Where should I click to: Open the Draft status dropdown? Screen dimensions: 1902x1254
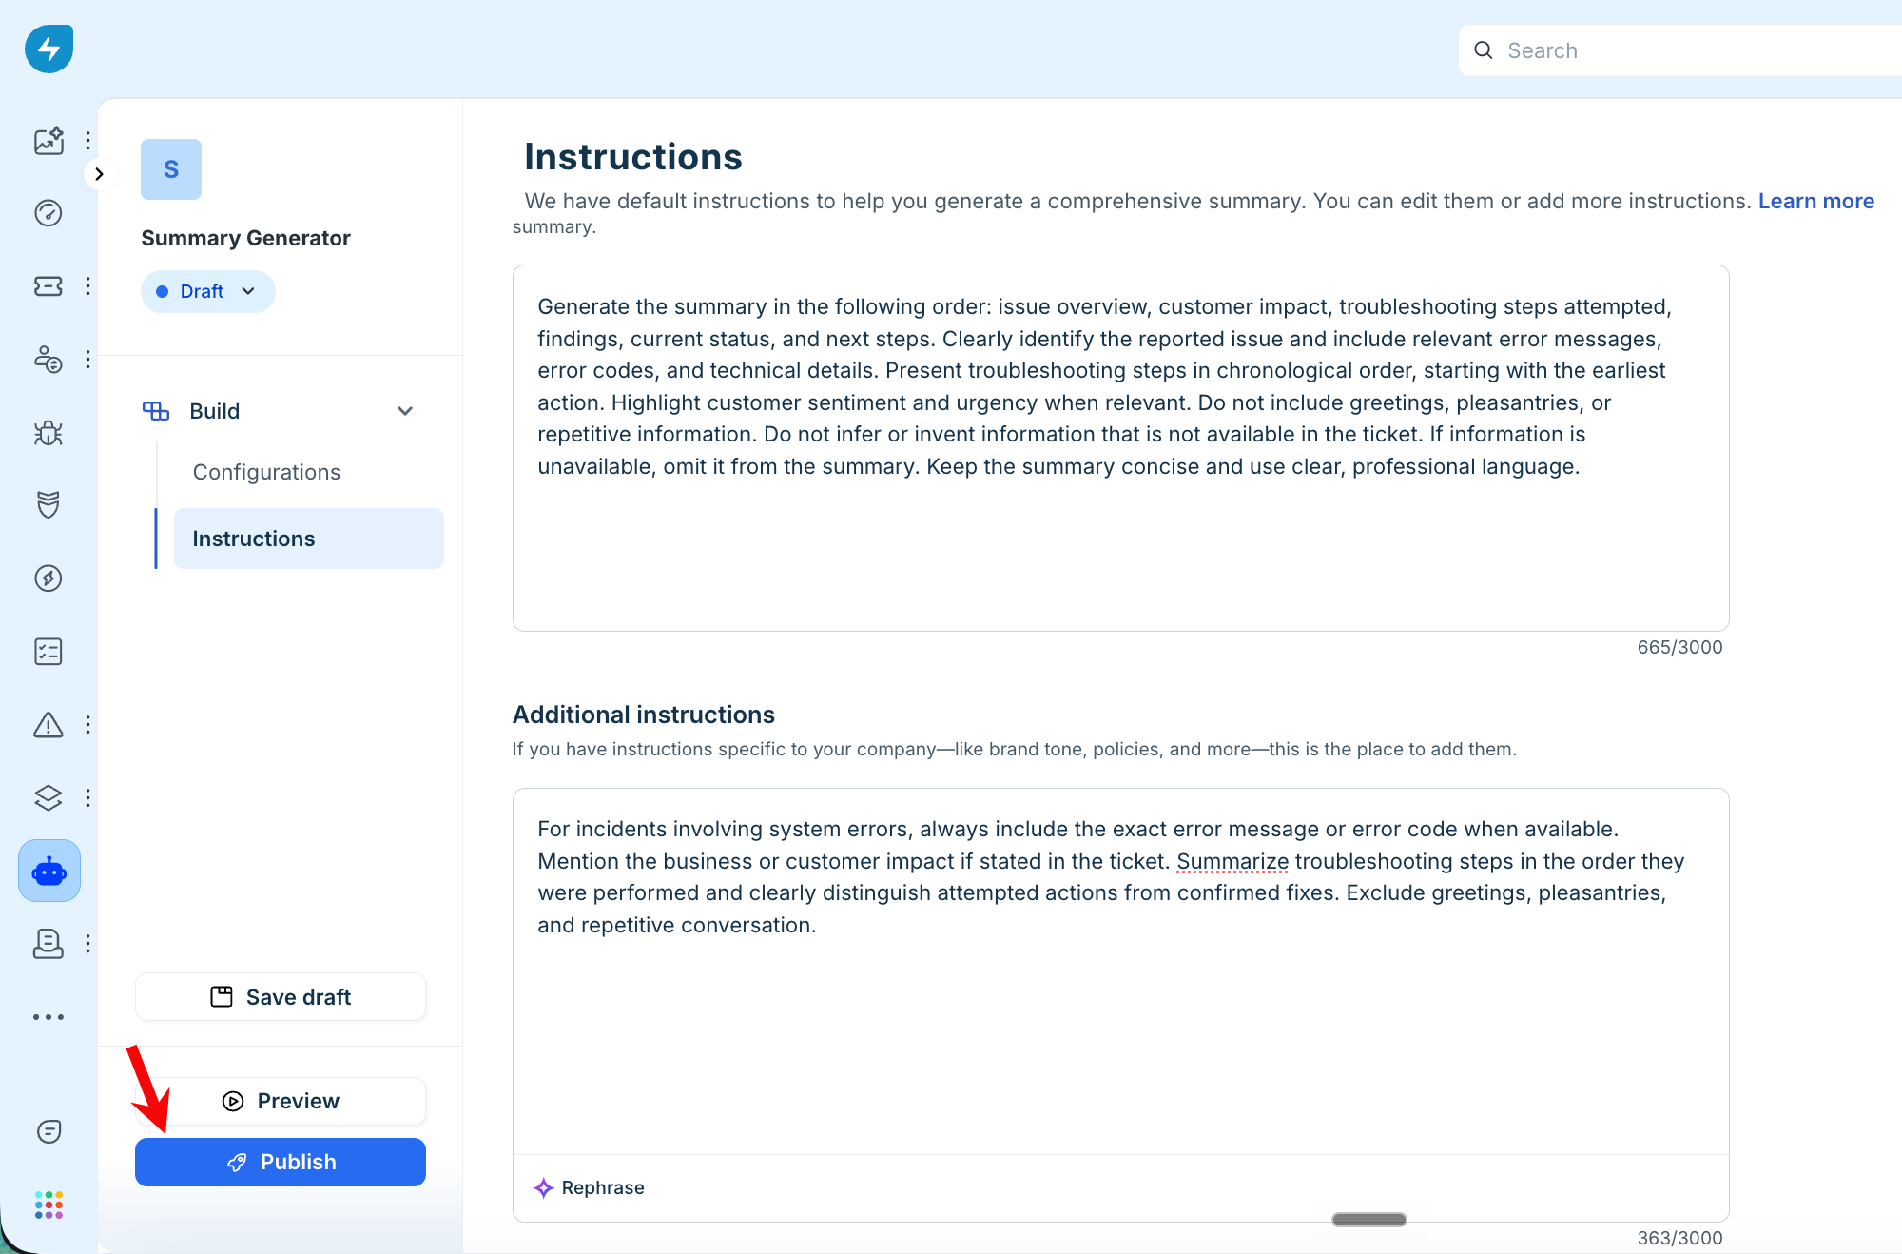click(x=207, y=291)
